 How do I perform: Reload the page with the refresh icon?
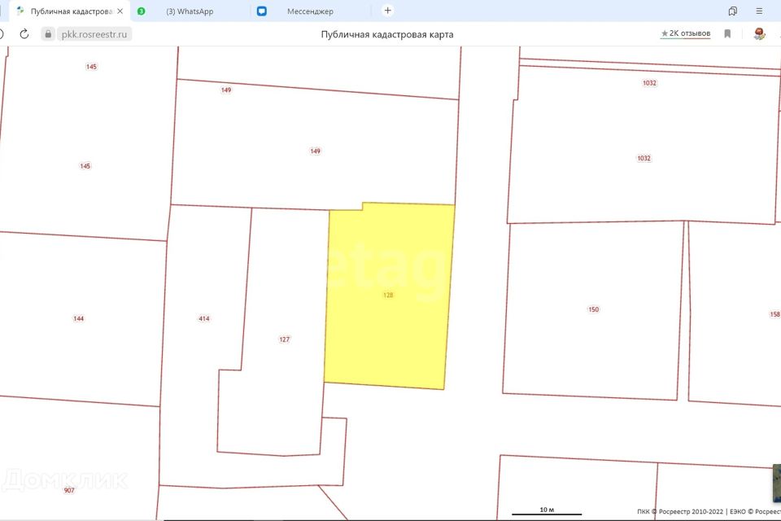click(24, 34)
